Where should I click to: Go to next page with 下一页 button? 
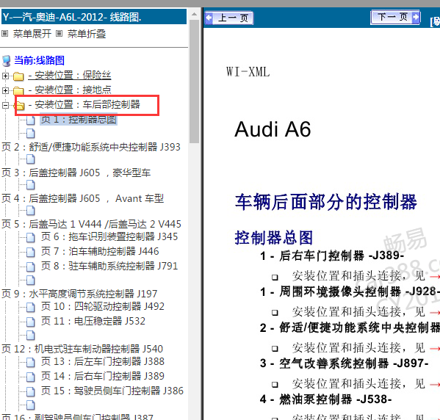coord(395,18)
